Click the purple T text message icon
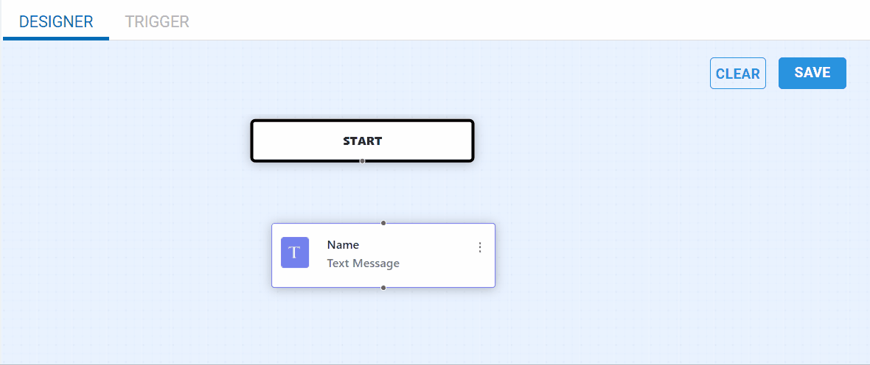 click(295, 252)
